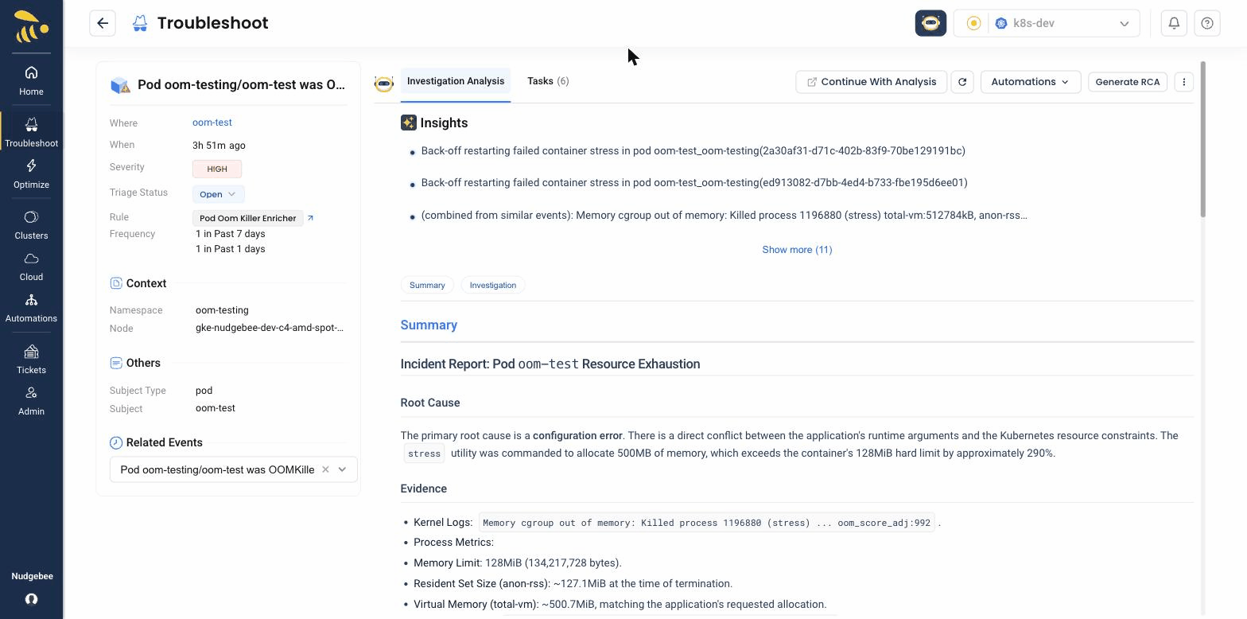Open the more options kebab menu
1247x619 pixels.
[x=1183, y=82]
